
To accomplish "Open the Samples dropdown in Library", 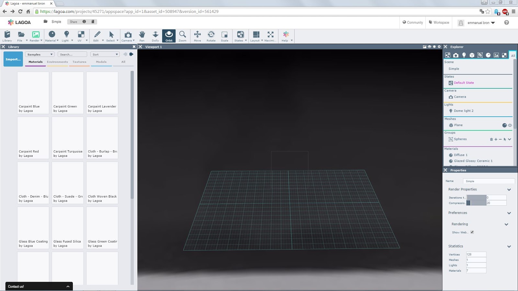I will [x=40, y=54].
